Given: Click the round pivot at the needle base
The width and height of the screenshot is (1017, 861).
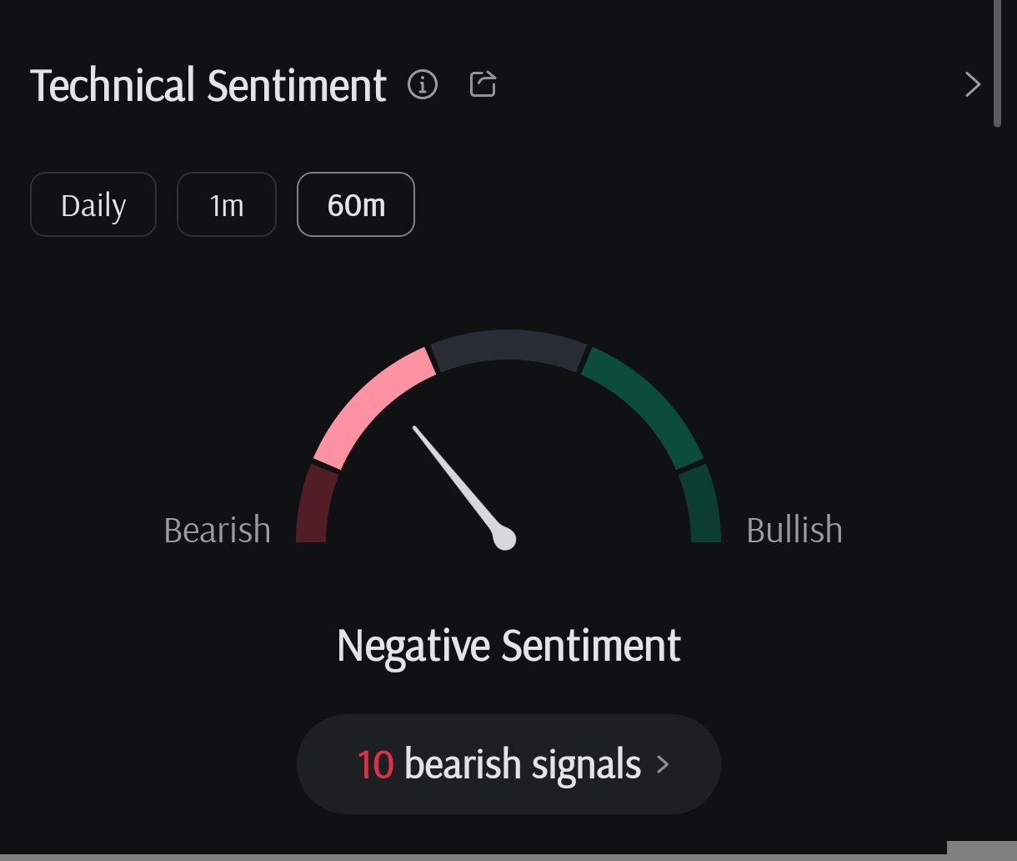Looking at the screenshot, I should 504,538.
